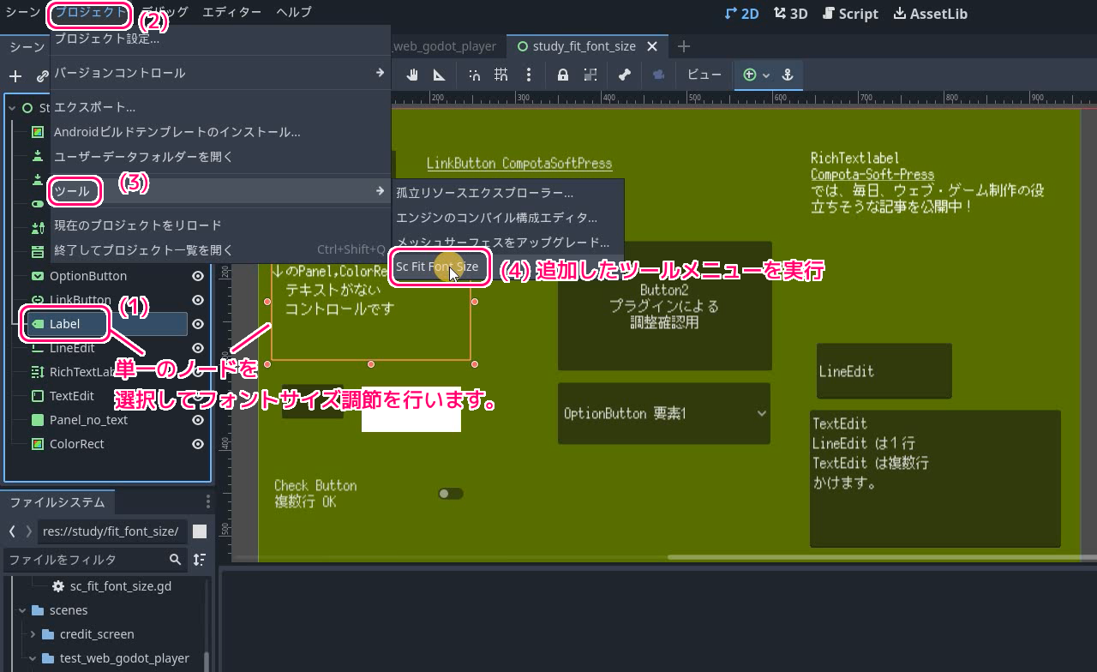Click the Panel_no_text node icon
The width and height of the screenshot is (1097, 672).
[38, 420]
